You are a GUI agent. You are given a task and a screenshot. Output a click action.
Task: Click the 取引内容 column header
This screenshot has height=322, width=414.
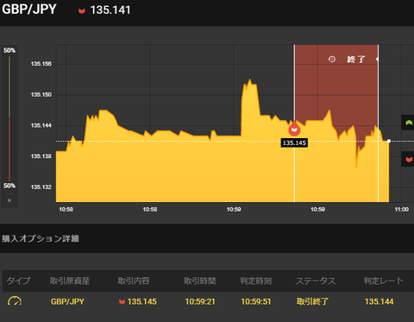pos(134,281)
